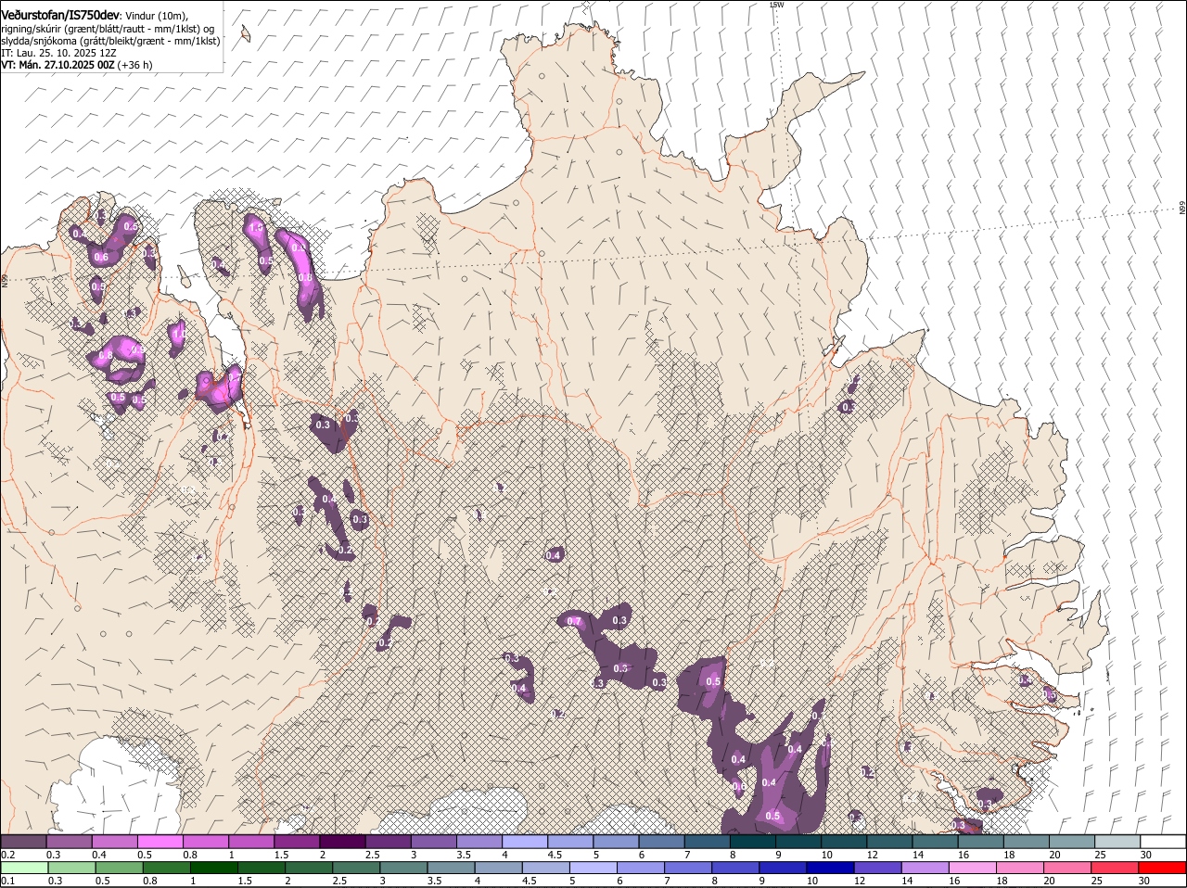Pick lower-row darkest green swatch from 1 to 1.5
This screenshot has height=888, width=1187.
click(x=214, y=868)
